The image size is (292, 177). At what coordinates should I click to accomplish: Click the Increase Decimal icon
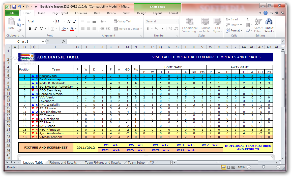click(170, 29)
